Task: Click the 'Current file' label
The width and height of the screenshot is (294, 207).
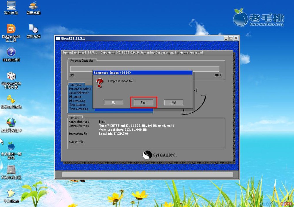Action: tap(76, 142)
